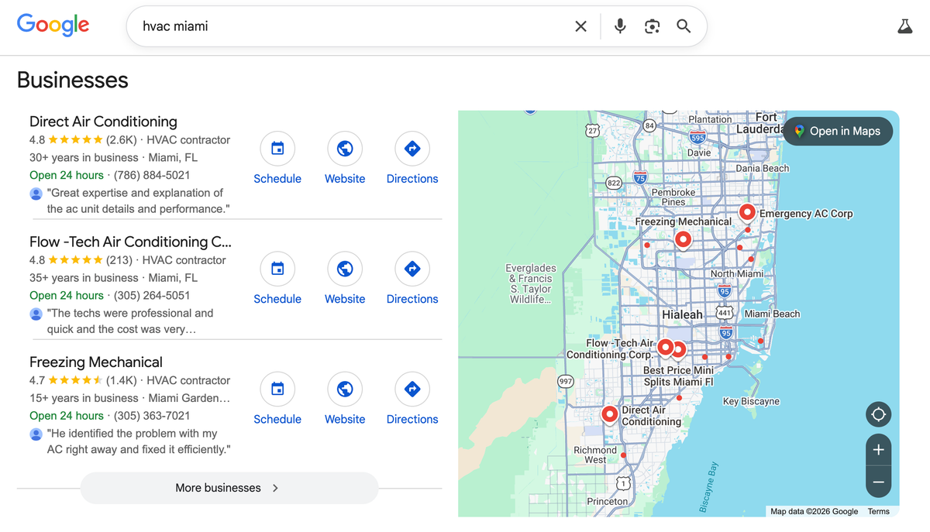Activate voice search with the microphone icon
This screenshot has height=532, width=930.
click(618, 26)
